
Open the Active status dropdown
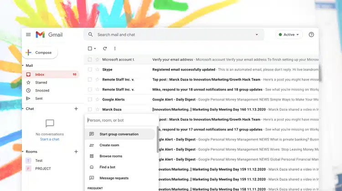289,35
